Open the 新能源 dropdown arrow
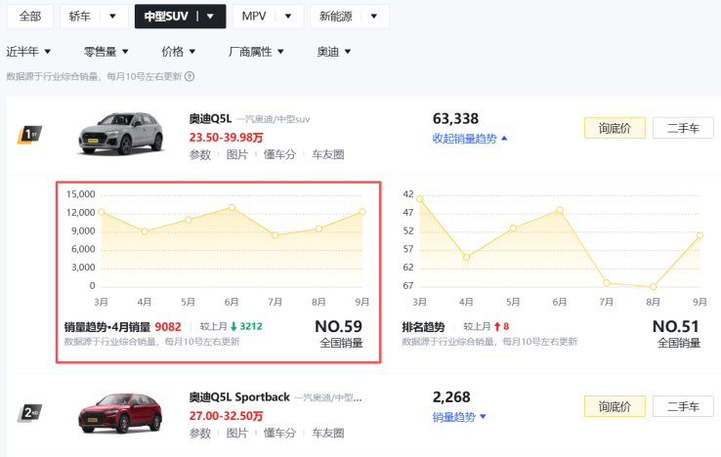The image size is (721, 457). point(374,17)
